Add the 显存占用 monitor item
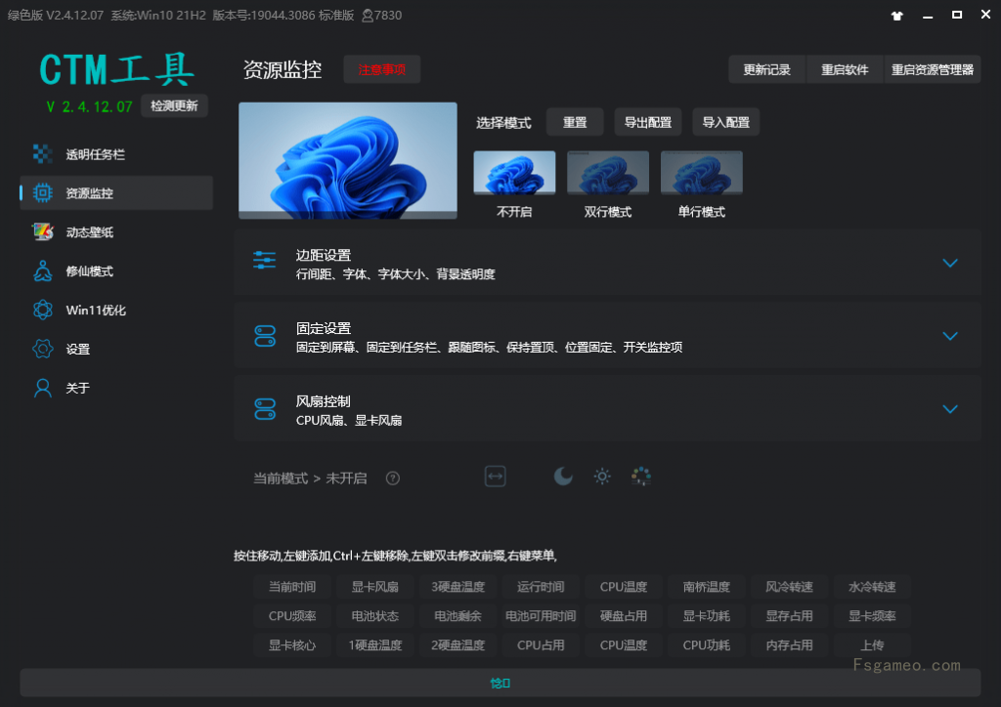Image resolution: width=1001 pixels, height=707 pixels. pos(790,616)
